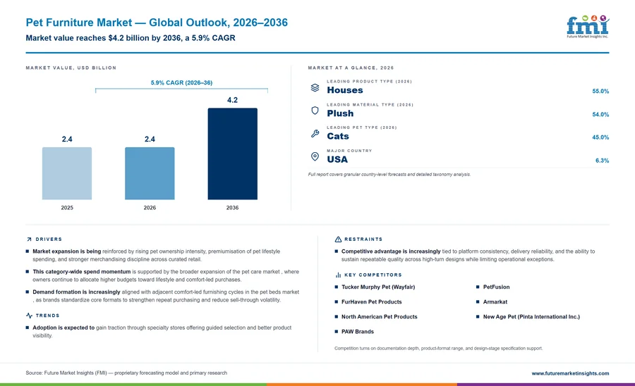Click the 55.0% value

pyautogui.click(x=600, y=92)
